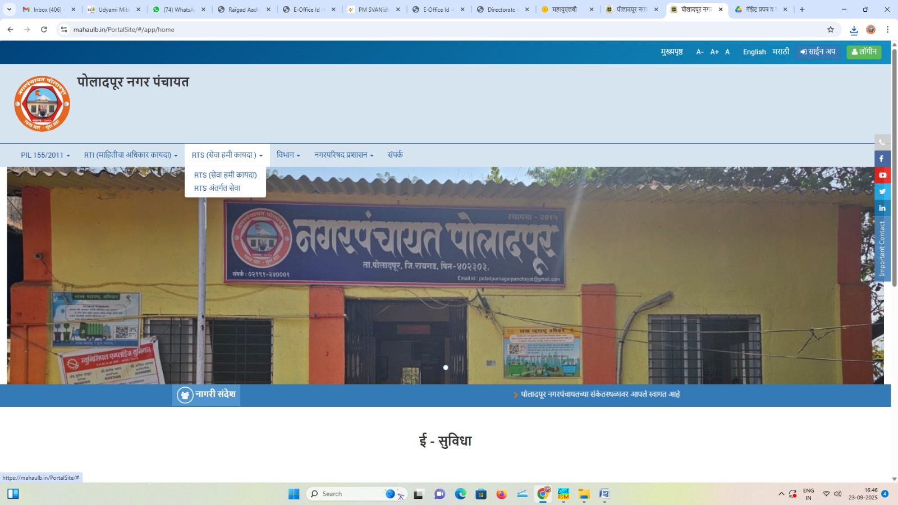898x505 pixels.
Task: Expand the PIL 155/2011 dropdown menu
Action: pyautogui.click(x=45, y=155)
